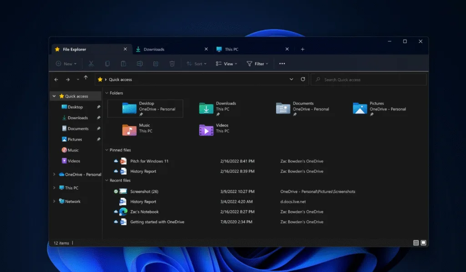This screenshot has width=466, height=272.
Task: Click the Cut scissors icon in toolbar
Action: (x=91, y=64)
